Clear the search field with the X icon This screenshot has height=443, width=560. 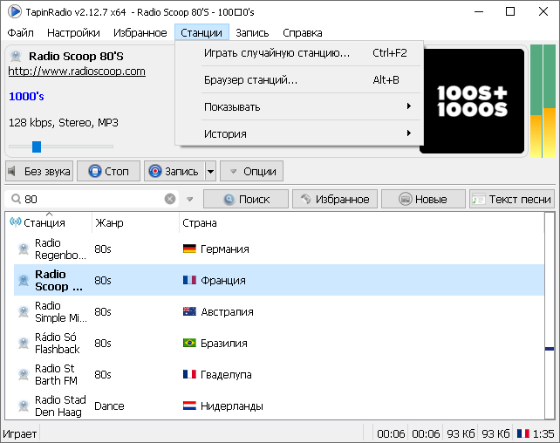coord(170,199)
